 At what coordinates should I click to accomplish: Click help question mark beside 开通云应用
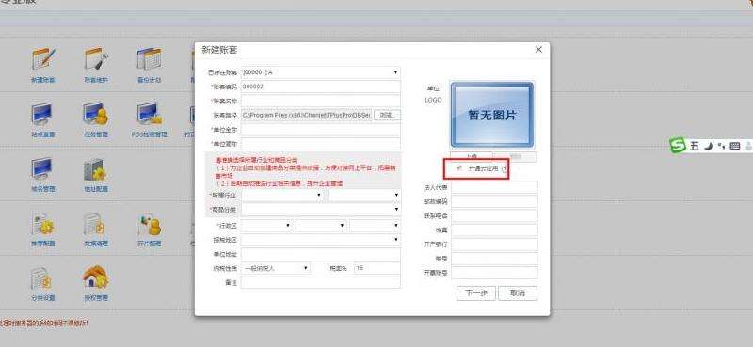(505, 169)
